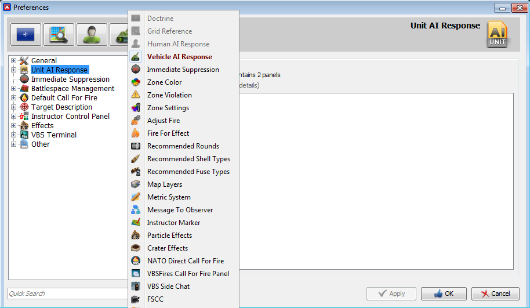The image size is (530, 308).
Task: Click the Fire For Effect flame icon
Action: click(136, 133)
